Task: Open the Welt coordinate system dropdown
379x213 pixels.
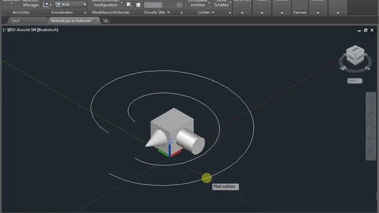Action: click(x=71, y=5)
